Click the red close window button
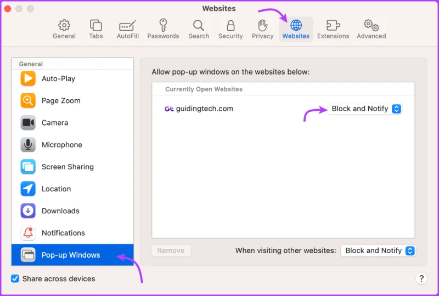This screenshot has width=439, height=296. pyautogui.click(x=8, y=9)
